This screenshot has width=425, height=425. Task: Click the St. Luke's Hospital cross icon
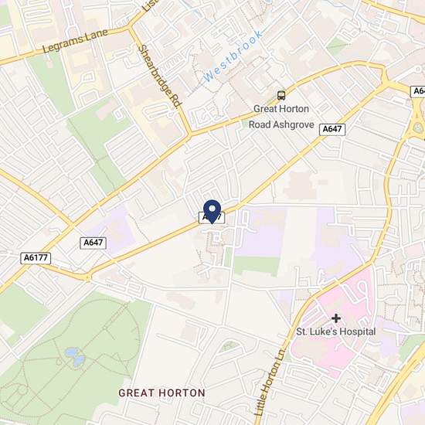click(336, 318)
